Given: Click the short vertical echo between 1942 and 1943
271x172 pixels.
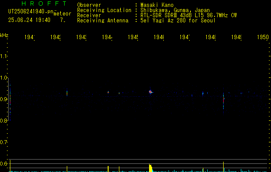Looking at the screenshot, I should tap(67, 93).
